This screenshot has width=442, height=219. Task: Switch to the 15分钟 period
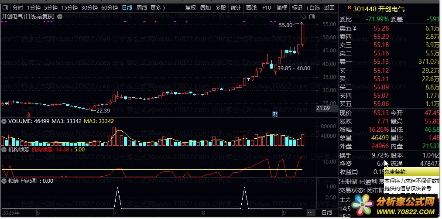(69, 7)
